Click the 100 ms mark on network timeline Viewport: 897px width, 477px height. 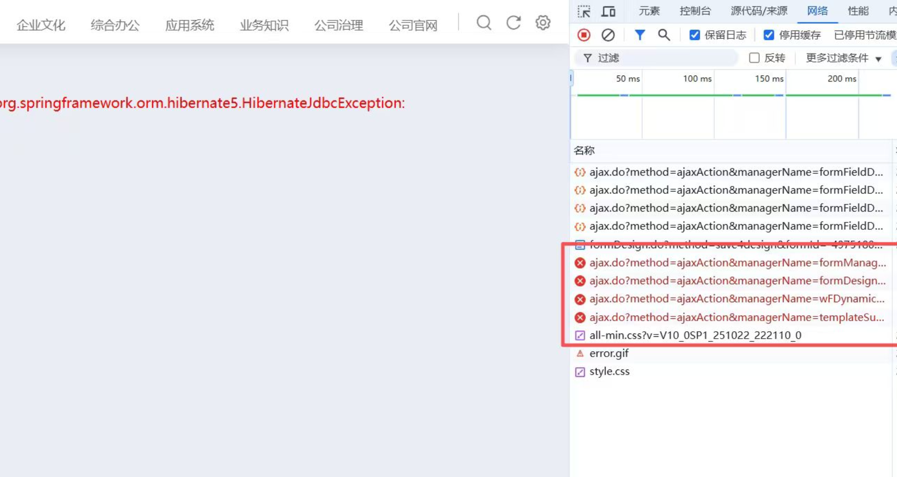[x=697, y=79]
